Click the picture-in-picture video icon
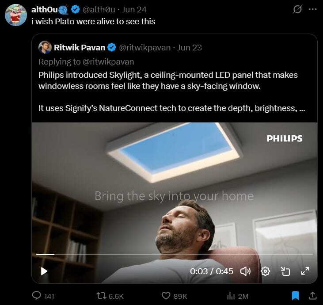The height and width of the screenshot is (305, 323). click(285, 271)
